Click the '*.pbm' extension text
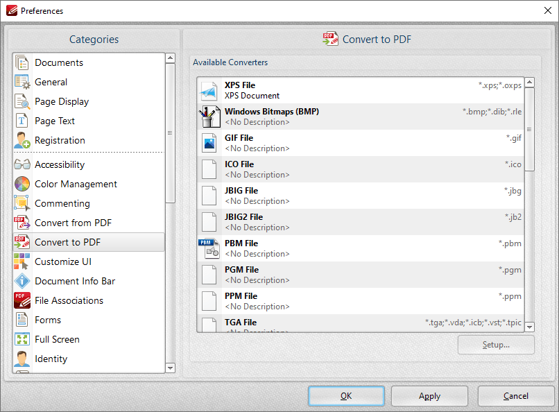Viewport: 559px width, 412px height. [x=510, y=243]
